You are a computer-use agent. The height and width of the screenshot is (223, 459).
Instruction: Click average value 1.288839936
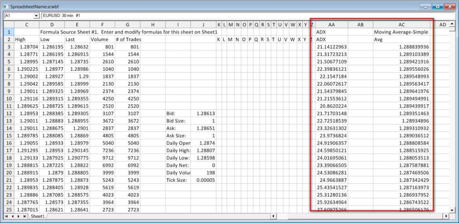(x=402, y=47)
